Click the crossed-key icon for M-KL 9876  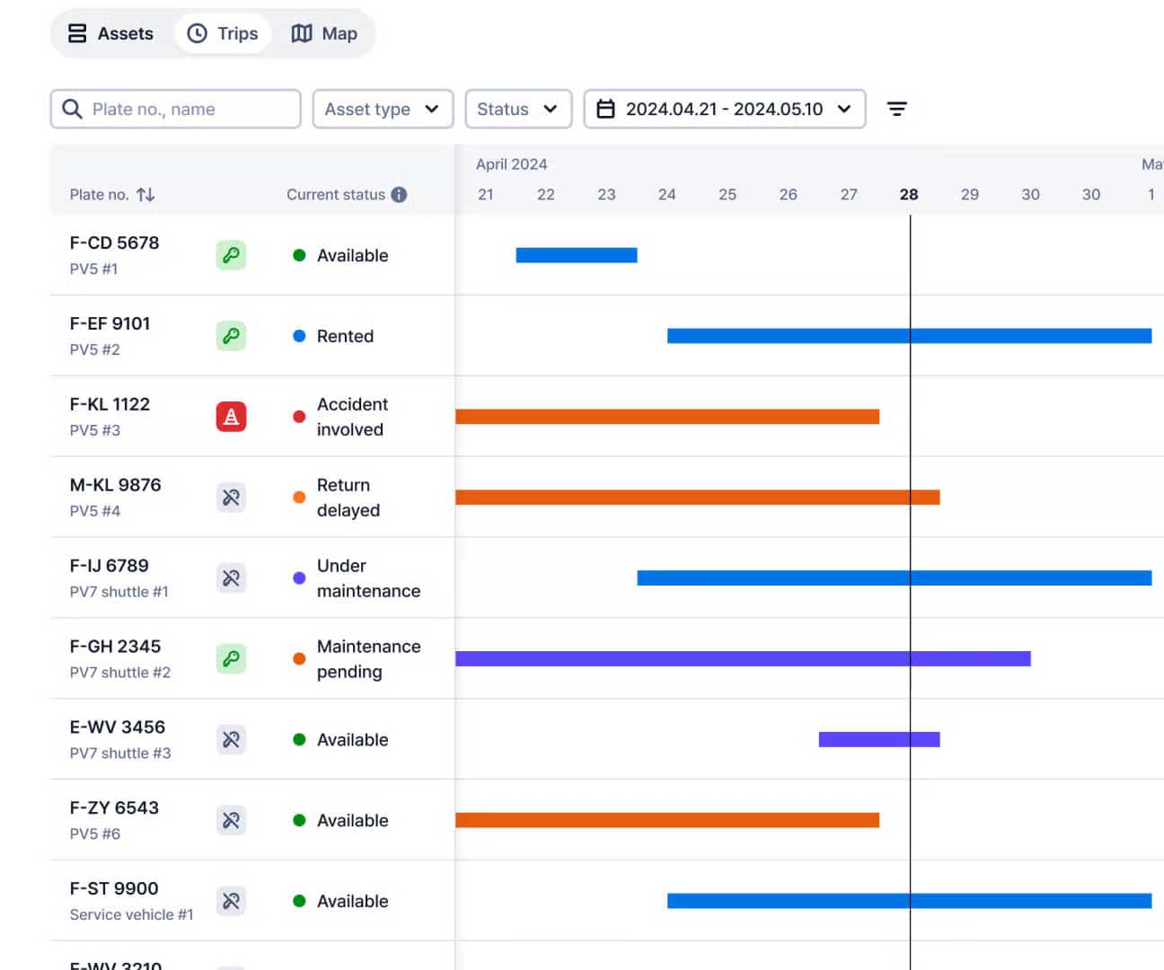pos(231,498)
